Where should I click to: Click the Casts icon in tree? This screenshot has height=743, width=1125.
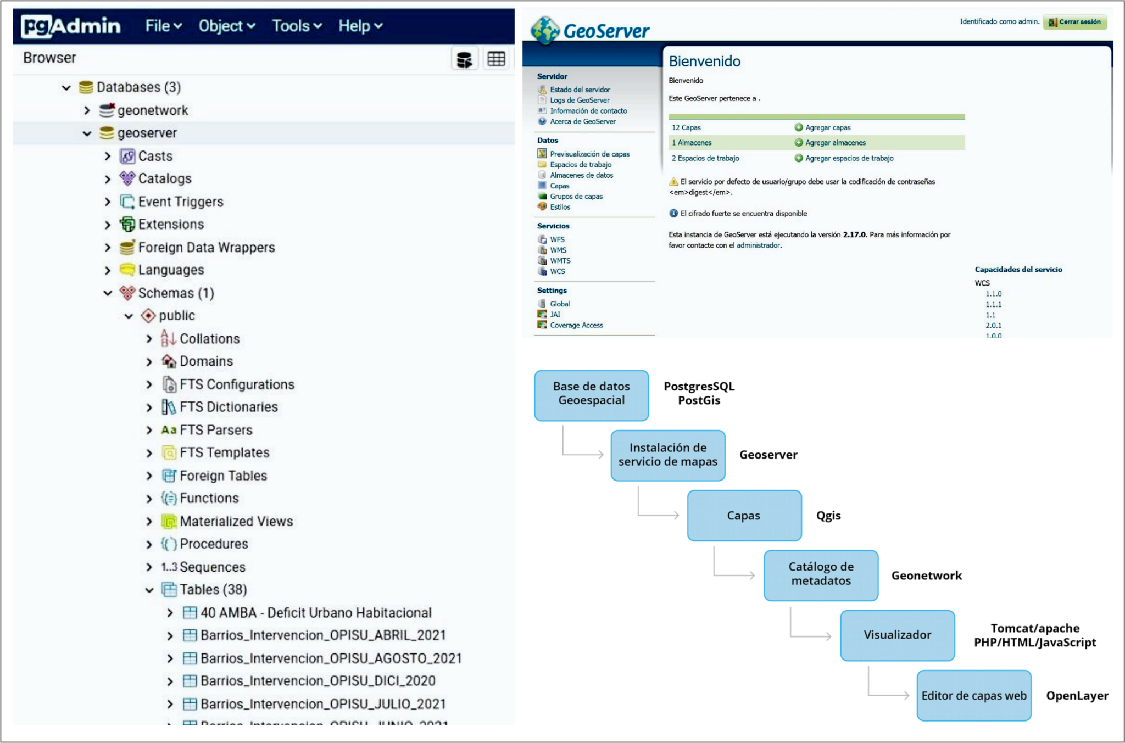[127, 157]
